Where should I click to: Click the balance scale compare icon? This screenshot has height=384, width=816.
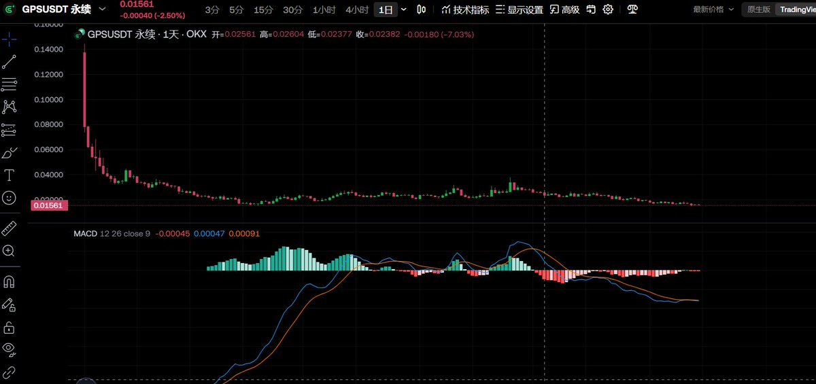633,10
